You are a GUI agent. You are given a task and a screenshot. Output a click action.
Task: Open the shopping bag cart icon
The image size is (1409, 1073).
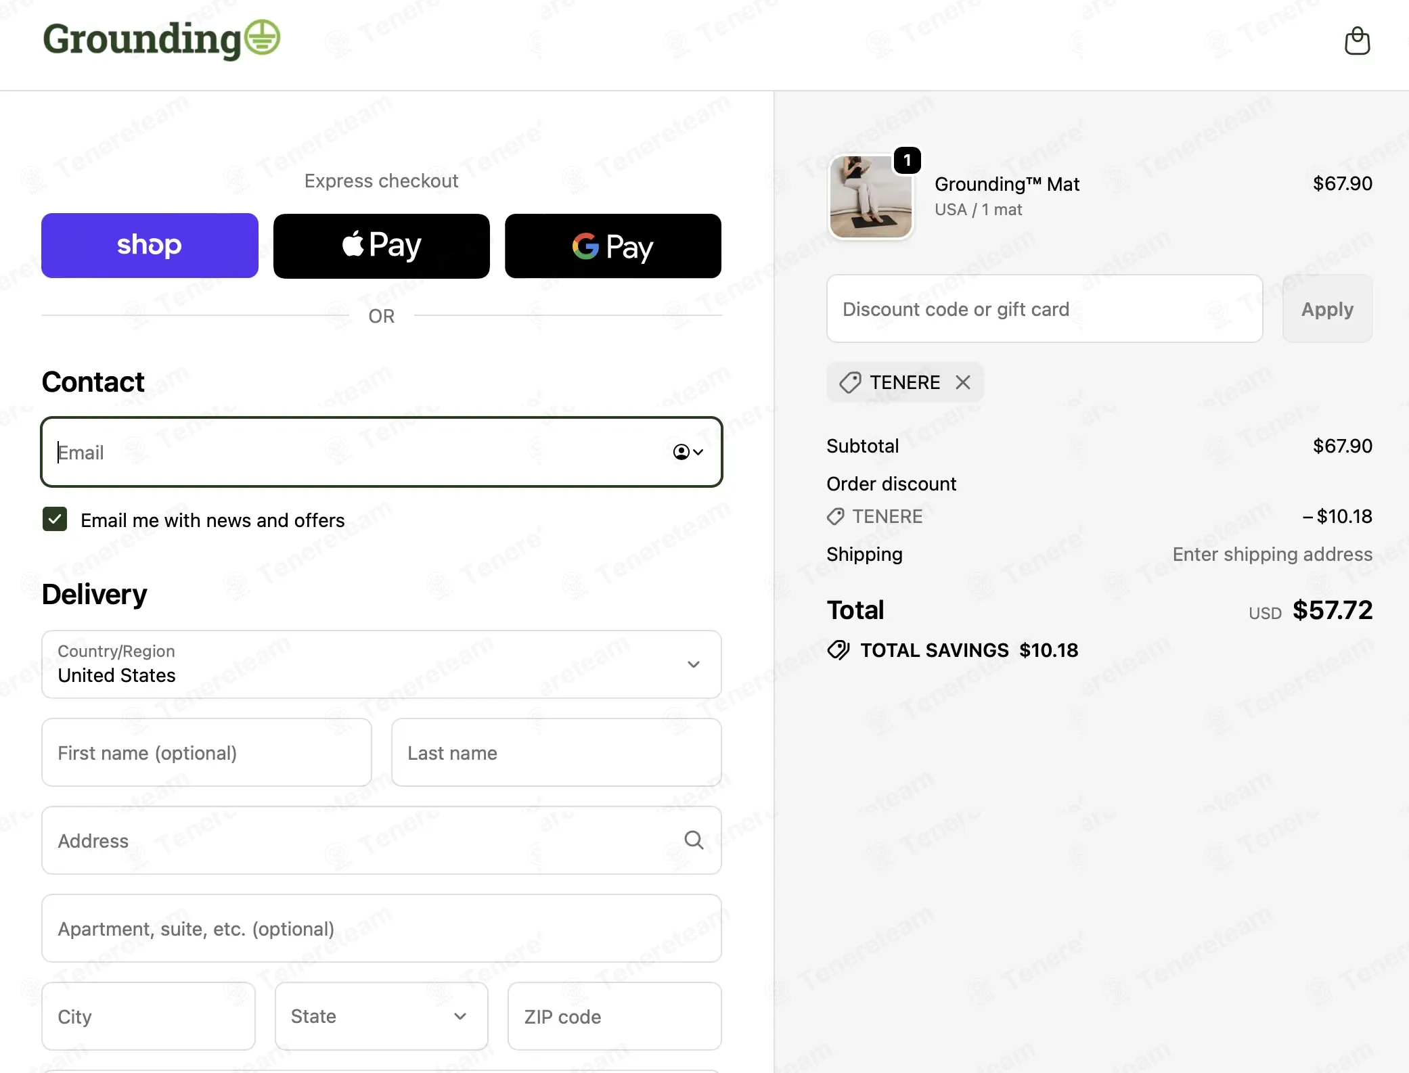(1357, 41)
